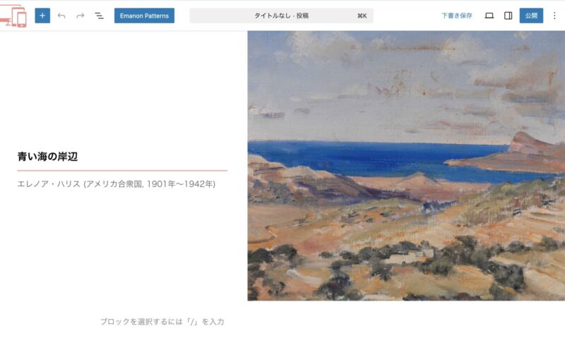The height and width of the screenshot is (338, 565).
Task: Select the エレノア・ハリス caption paragraph
Action: click(117, 184)
